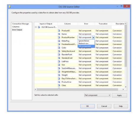Select the Truncation cell for ProductNumber
The width and height of the screenshot is (136, 116).
pos(103,37)
